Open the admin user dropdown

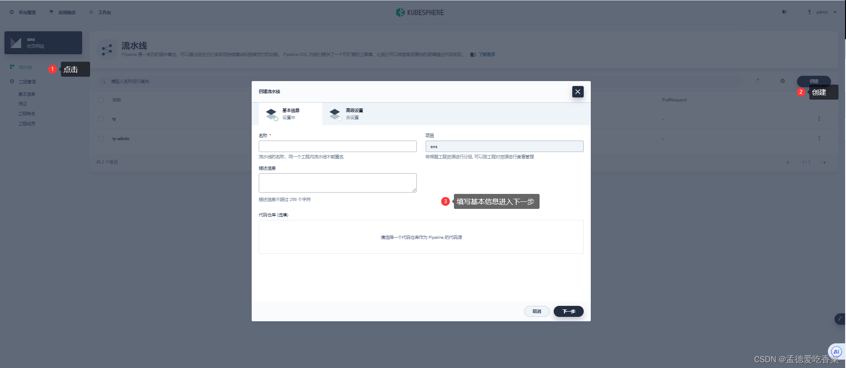(x=822, y=12)
